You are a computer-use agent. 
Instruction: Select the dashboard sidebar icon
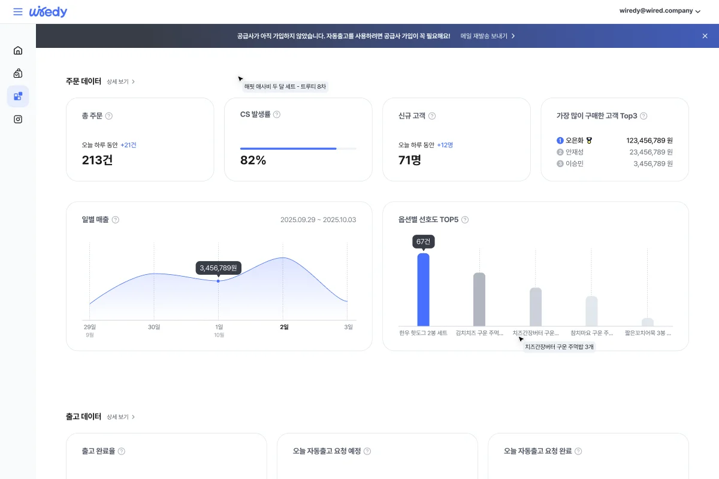(18, 96)
